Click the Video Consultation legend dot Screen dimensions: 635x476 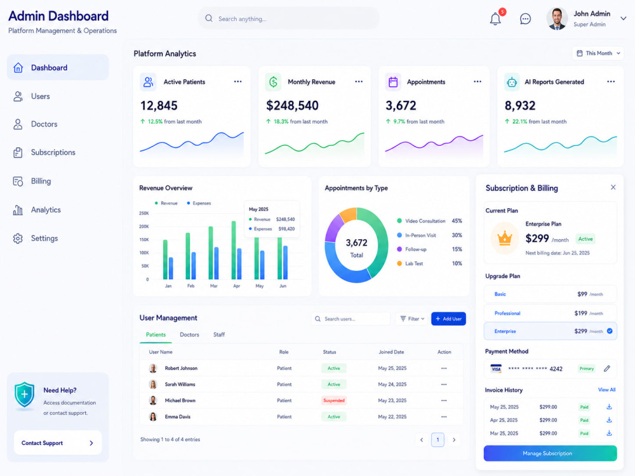pyautogui.click(x=399, y=221)
